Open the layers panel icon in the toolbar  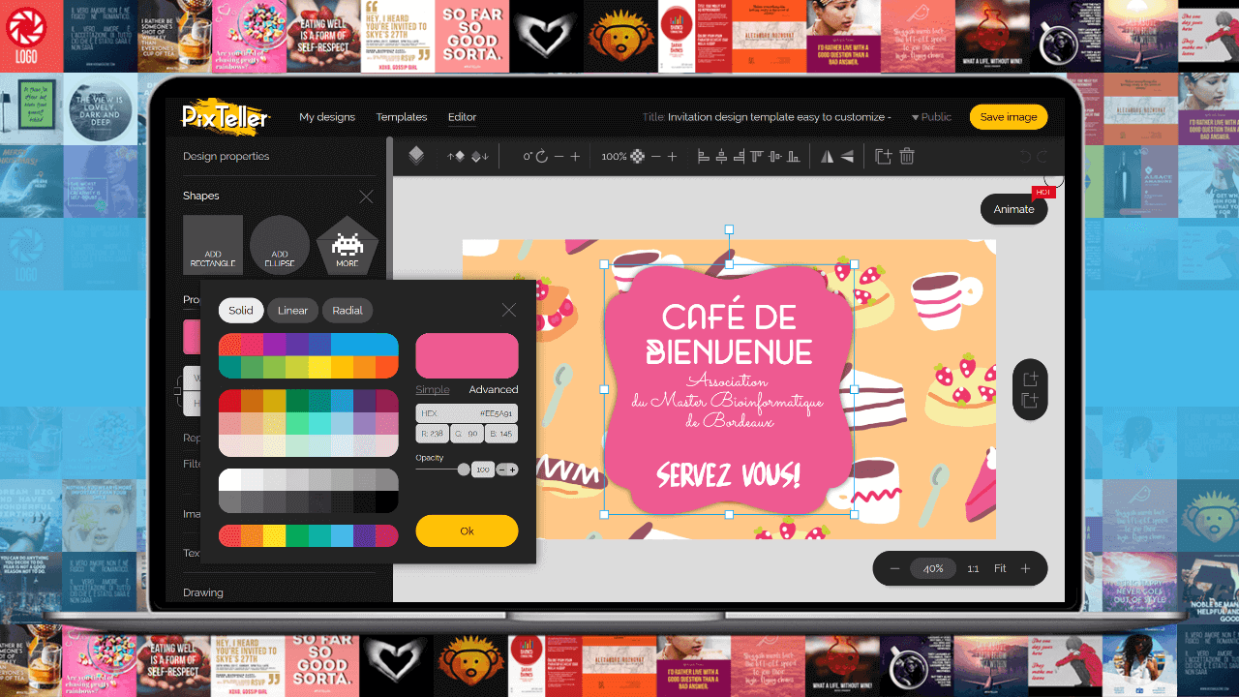tap(416, 156)
